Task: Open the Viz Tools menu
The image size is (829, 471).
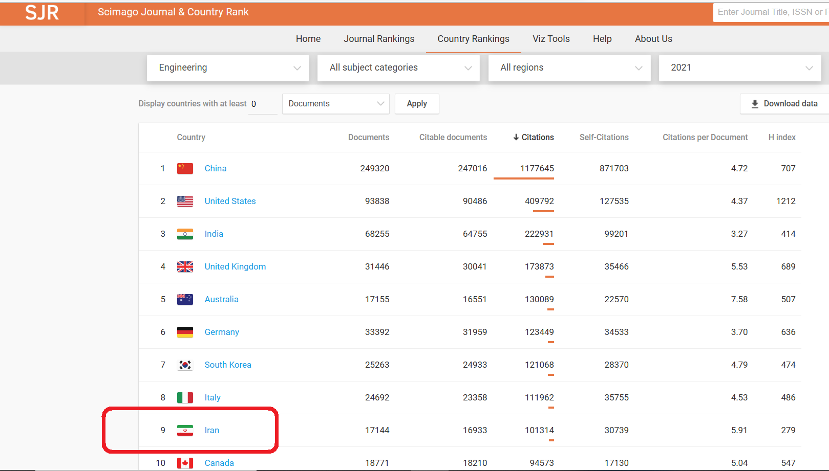Action: [x=551, y=39]
